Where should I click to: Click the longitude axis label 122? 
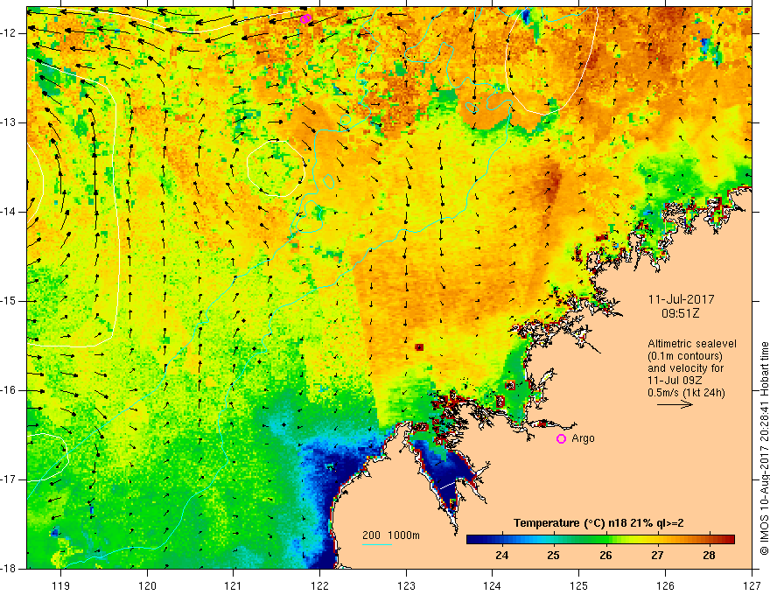pyautogui.click(x=319, y=585)
